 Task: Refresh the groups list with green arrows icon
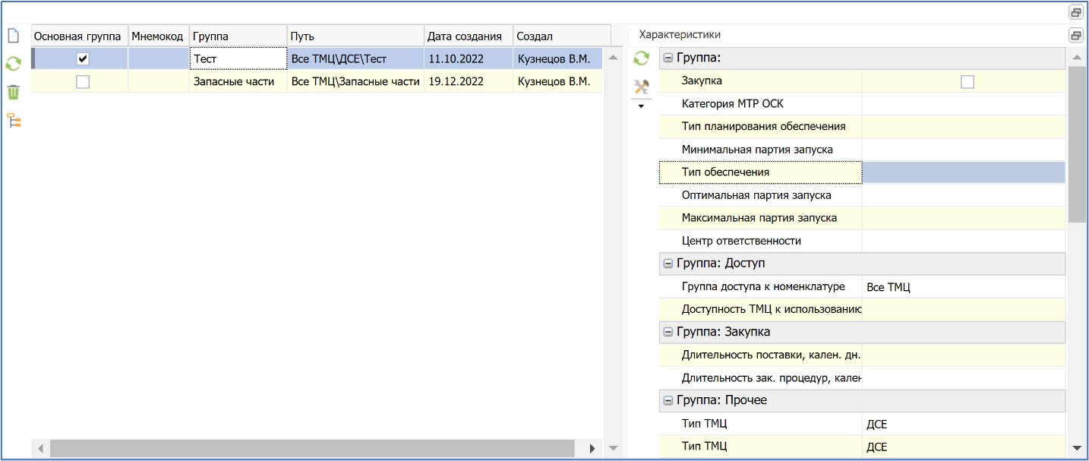click(x=13, y=64)
